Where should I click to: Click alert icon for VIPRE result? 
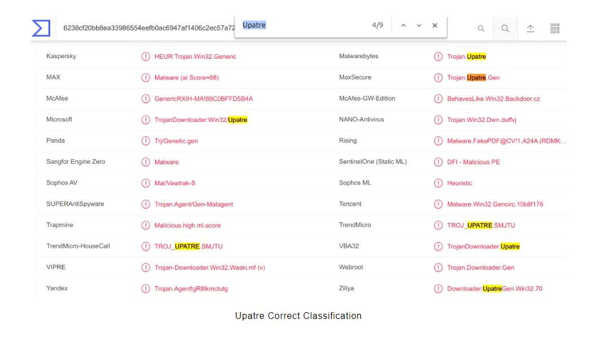click(x=146, y=267)
